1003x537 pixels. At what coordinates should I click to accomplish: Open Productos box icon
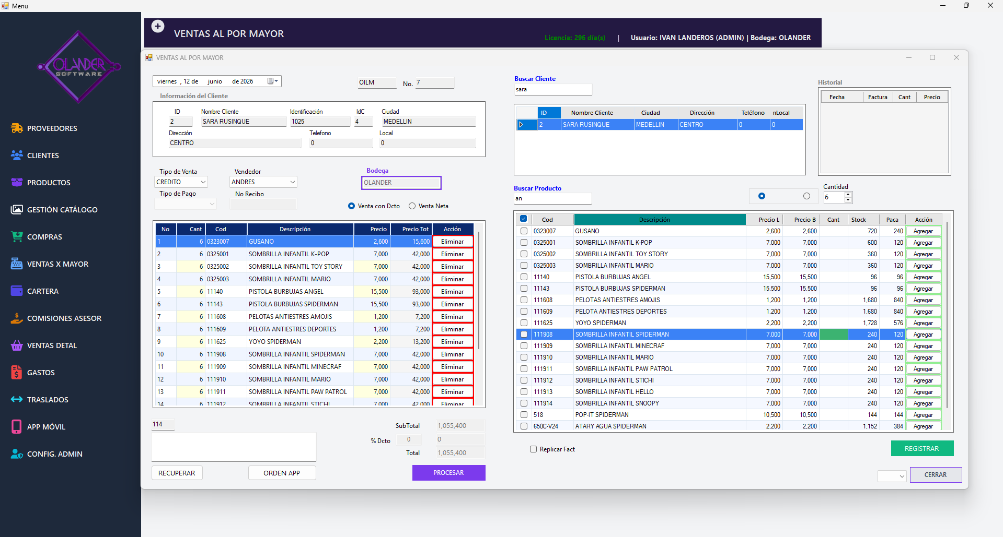17,183
